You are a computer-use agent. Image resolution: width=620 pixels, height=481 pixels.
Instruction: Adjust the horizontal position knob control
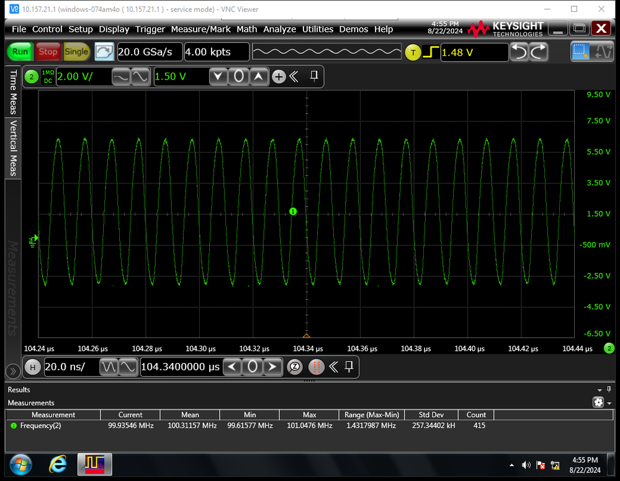pos(253,367)
